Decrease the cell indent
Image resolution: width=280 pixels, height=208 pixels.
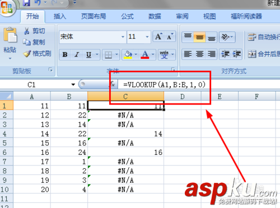click(225, 54)
